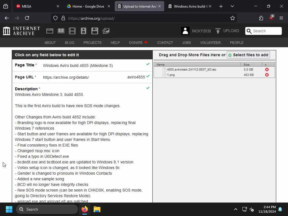Sort files by Size column header
Image resolution: width=288 pixels, height=216 pixels.
[251, 64]
